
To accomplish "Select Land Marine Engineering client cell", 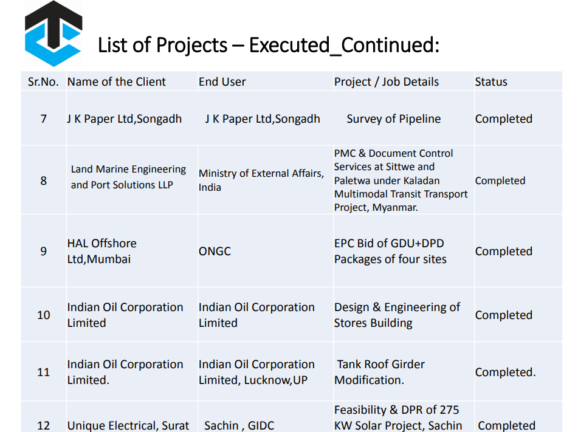I will (128, 177).
